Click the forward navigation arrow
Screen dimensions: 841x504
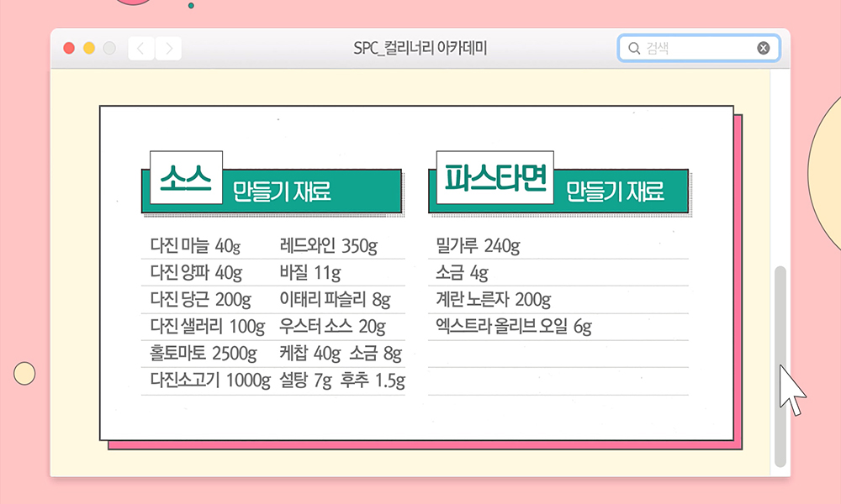tap(168, 49)
